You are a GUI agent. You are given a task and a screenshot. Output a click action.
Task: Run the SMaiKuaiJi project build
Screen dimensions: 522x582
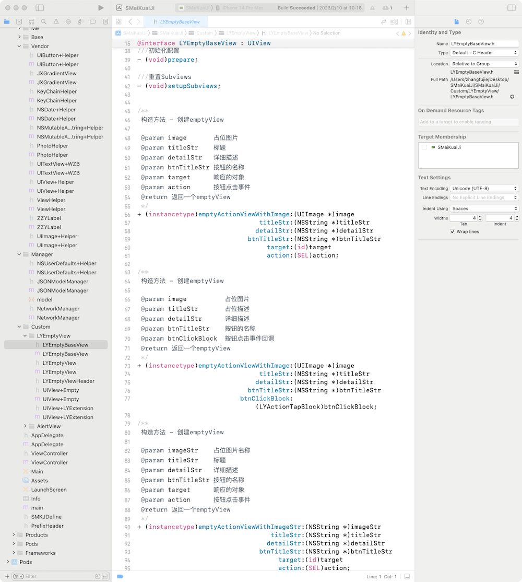click(101, 8)
